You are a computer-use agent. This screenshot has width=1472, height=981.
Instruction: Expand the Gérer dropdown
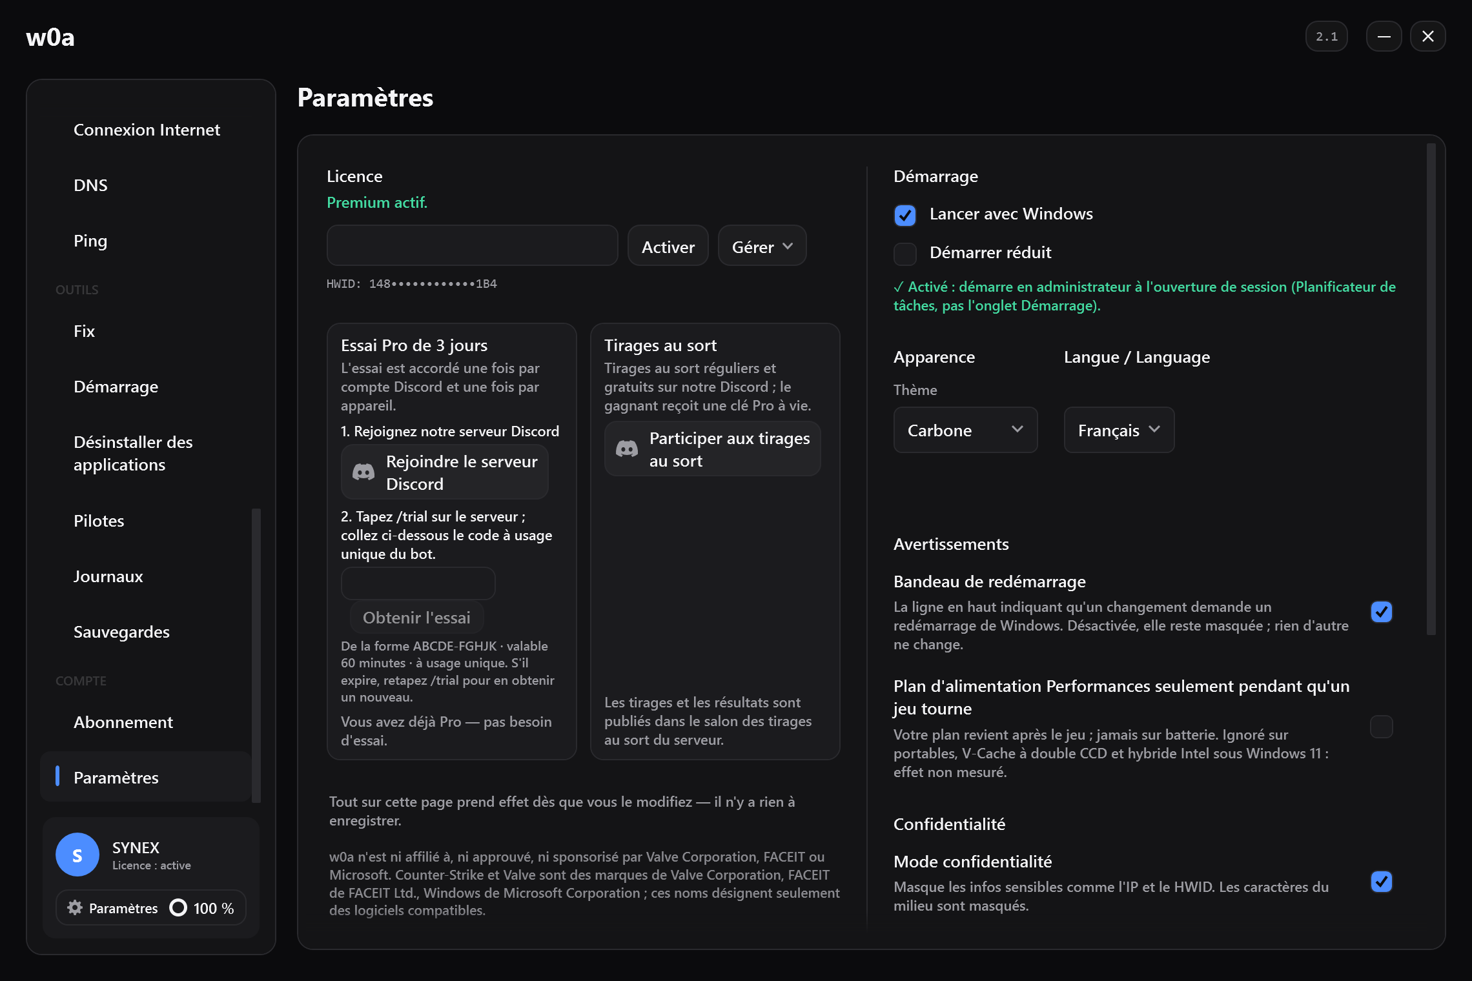(x=762, y=246)
